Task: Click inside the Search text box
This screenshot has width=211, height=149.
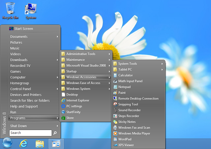Action: 31,133
